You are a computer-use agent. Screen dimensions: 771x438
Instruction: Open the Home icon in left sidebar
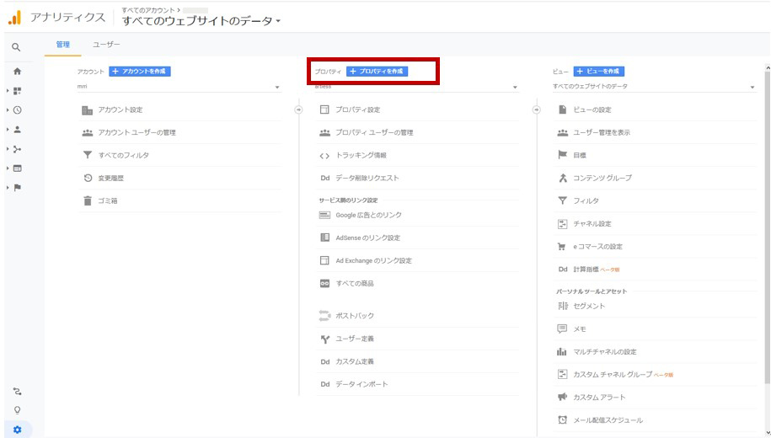17,72
